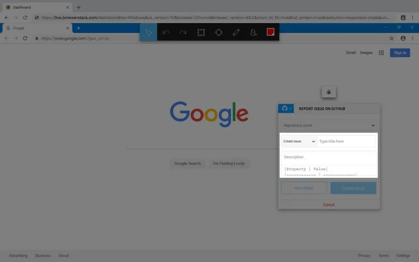Screen dimensions: 419x262
Task: Click the Create Issue button
Action: click(x=353, y=188)
